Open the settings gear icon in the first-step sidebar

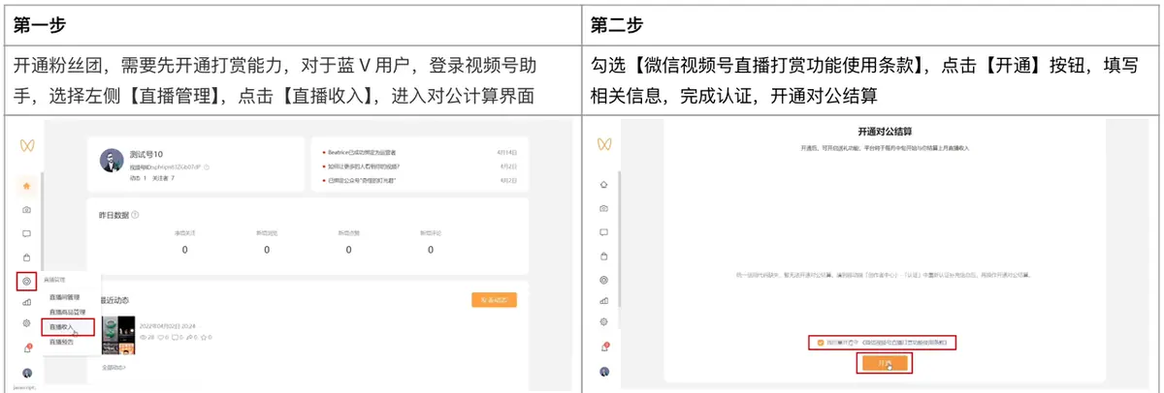point(27,323)
